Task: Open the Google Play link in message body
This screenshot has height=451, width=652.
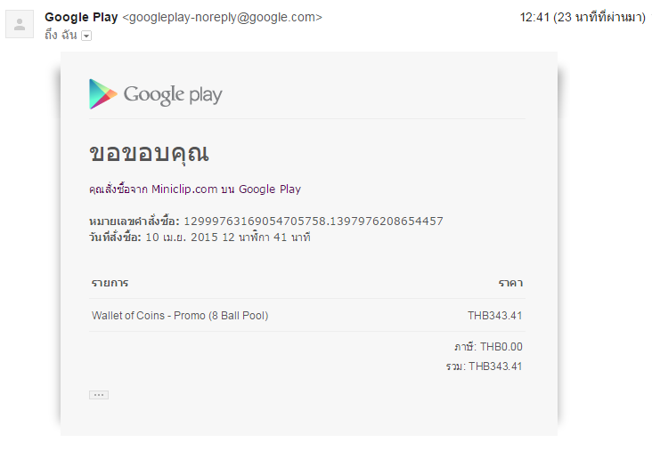Action: pyautogui.click(x=270, y=189)
